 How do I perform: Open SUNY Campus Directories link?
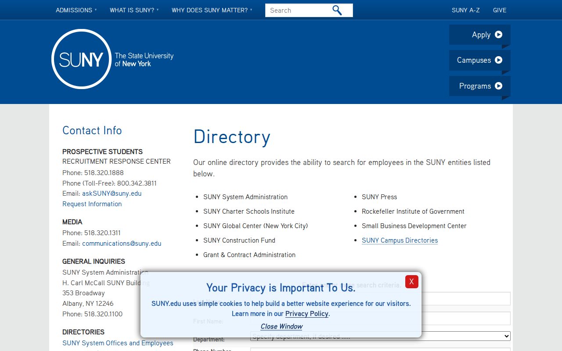click(400, 240)
